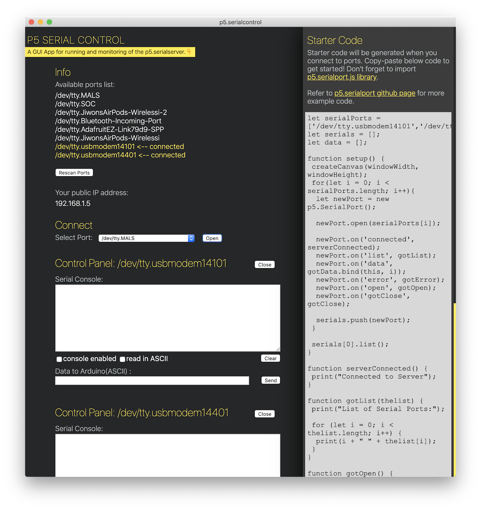Click the yellow starter code scrollbar thumb
Image resolution: width=481 pixels, height=510 pixels.
(x=455, y=390)
